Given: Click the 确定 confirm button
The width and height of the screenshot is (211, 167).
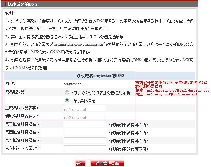Looking at the screenshot, I should [x=80, y=163].
